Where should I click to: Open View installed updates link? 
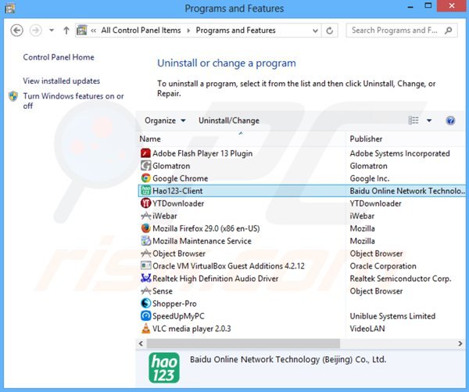tap(61, 81)
